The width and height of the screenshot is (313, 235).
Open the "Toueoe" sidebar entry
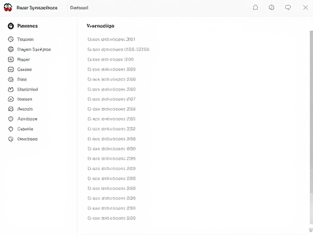click(x=25, y=39)
